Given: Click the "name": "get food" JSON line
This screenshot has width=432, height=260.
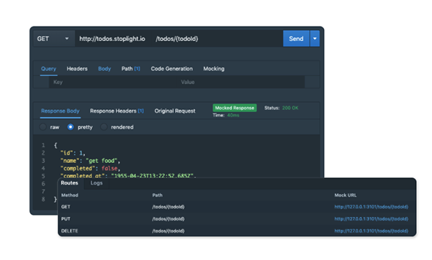Looking at the screenshot, I should click(91, 161).
